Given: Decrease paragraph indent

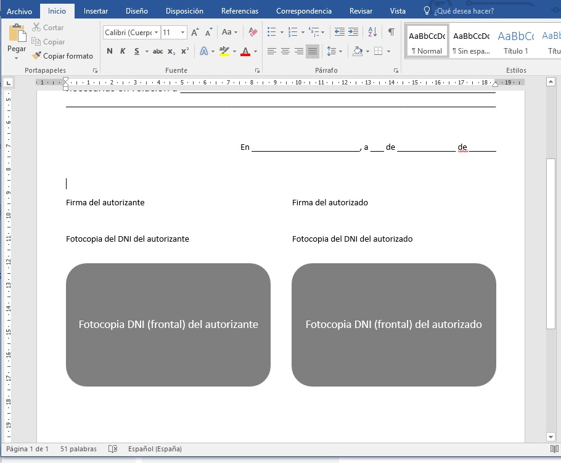Looking at the screenshot, I should (x=339, y=32).
